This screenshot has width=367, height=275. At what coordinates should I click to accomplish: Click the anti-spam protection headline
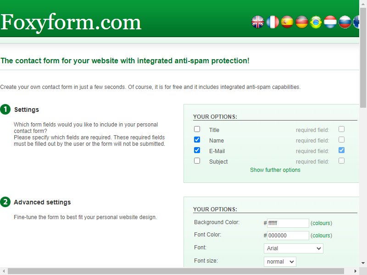coord(125,60)
